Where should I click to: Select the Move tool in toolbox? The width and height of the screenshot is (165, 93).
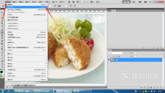tap(2, 12)
